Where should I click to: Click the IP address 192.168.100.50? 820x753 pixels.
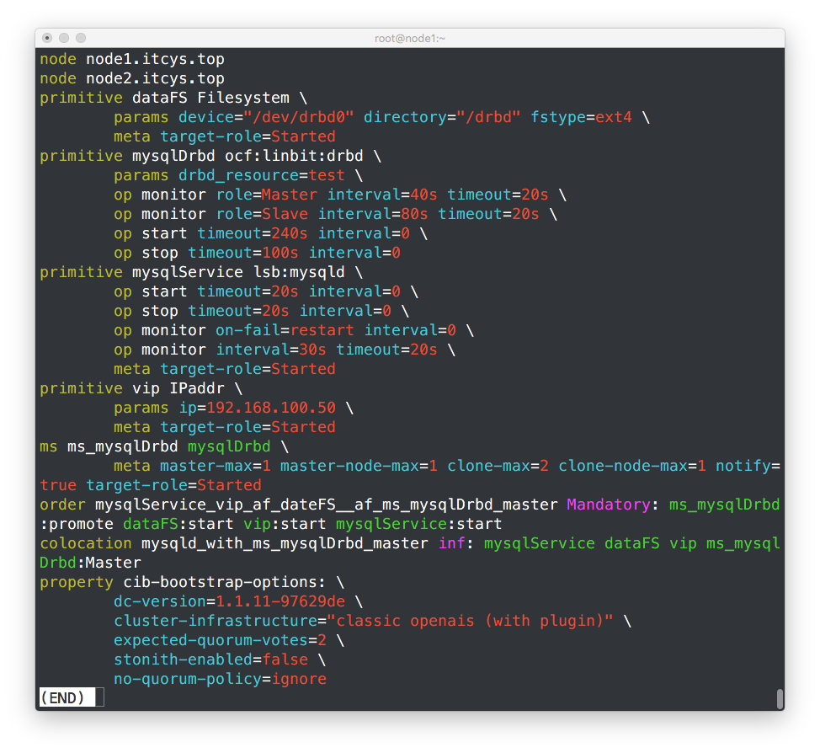coord(271,408)
